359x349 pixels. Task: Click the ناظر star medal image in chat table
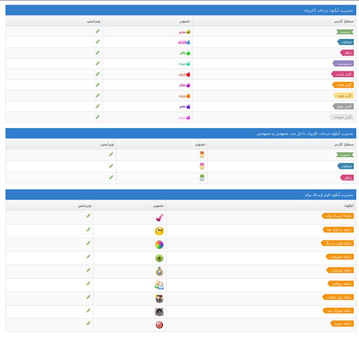click(202, 178)
